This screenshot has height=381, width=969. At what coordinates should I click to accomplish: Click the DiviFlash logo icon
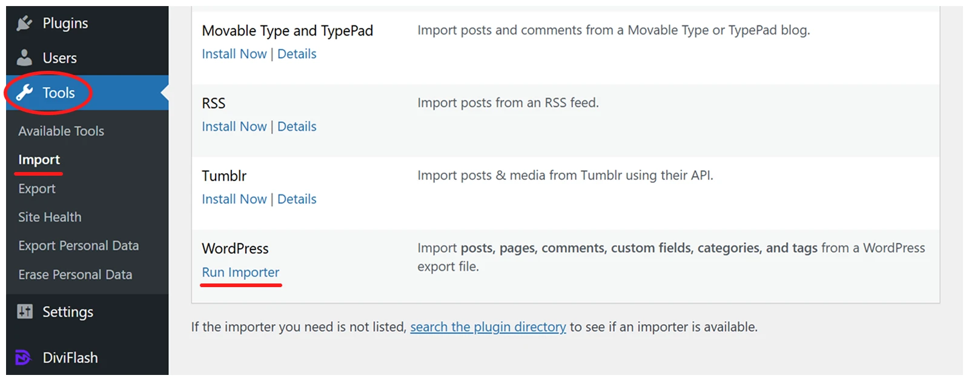click(x=23, y=358)
